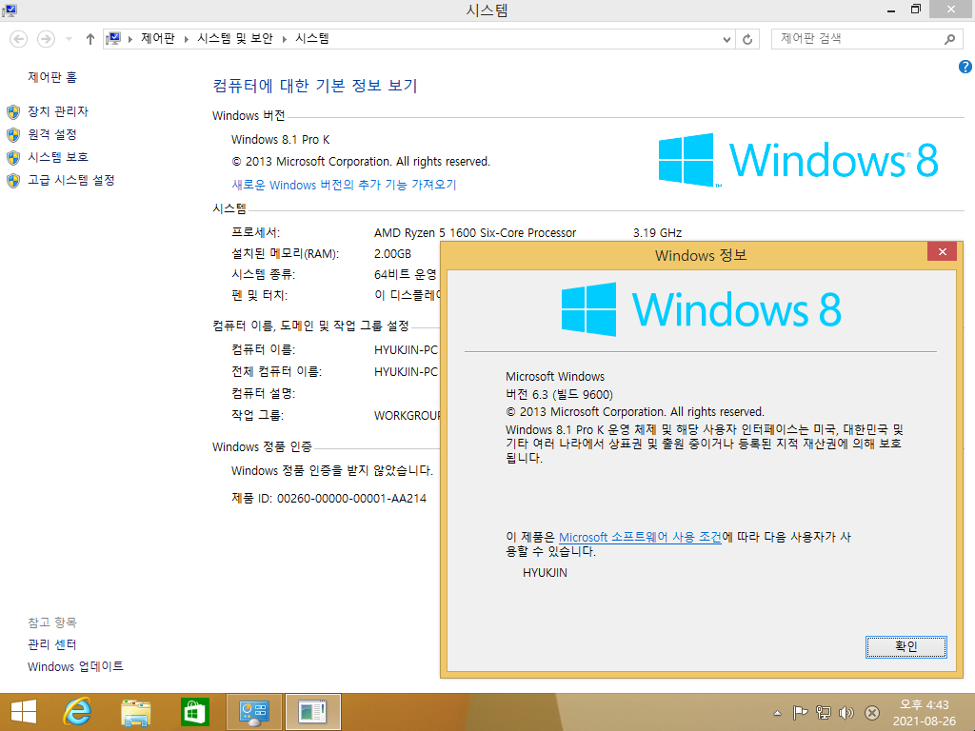The image size is (975, 731).
Task: Expand breadcrumb arrow after 제어판
Action: 186,39
